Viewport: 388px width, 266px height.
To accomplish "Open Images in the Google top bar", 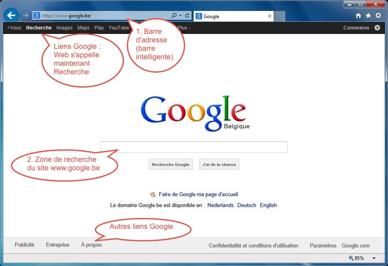I will (x=64, y=28).
